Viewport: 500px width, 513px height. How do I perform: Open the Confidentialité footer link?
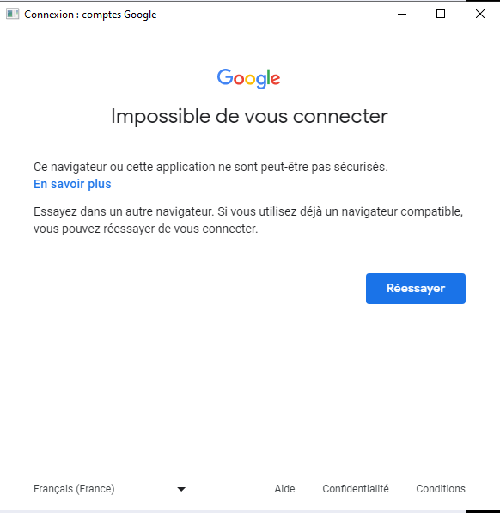click(356, 489)
